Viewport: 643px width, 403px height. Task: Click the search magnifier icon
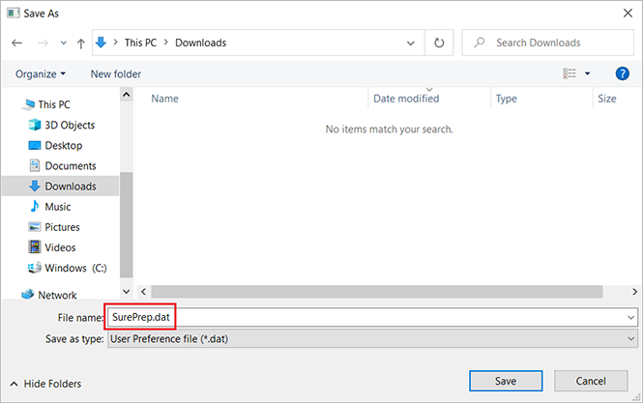479,43
